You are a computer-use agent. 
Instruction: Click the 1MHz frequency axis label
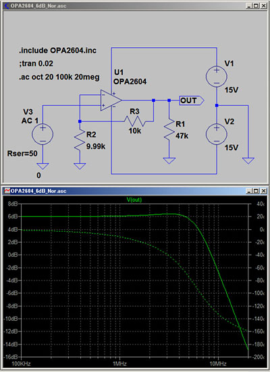119,364
